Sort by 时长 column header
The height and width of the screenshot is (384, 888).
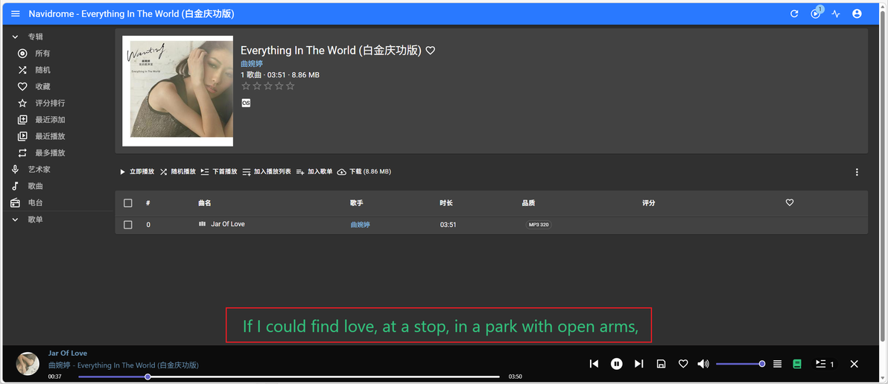446,203
